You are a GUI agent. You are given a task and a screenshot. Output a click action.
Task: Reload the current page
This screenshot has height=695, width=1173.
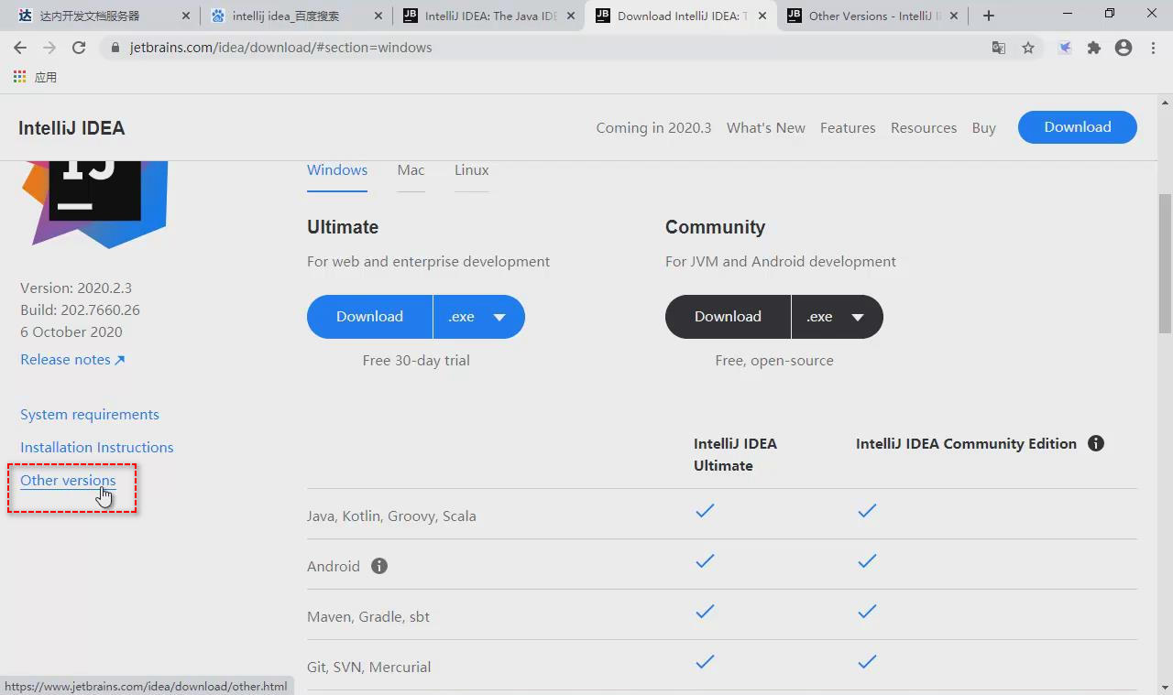point(79,48)
